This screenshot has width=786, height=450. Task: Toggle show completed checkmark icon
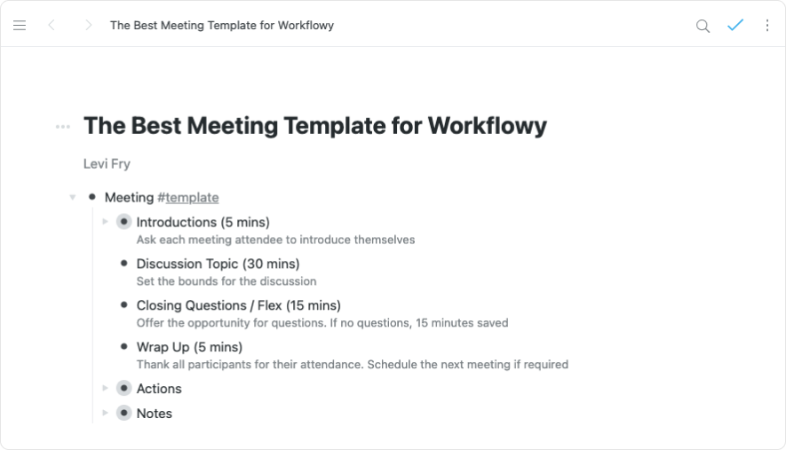point(735,26)
